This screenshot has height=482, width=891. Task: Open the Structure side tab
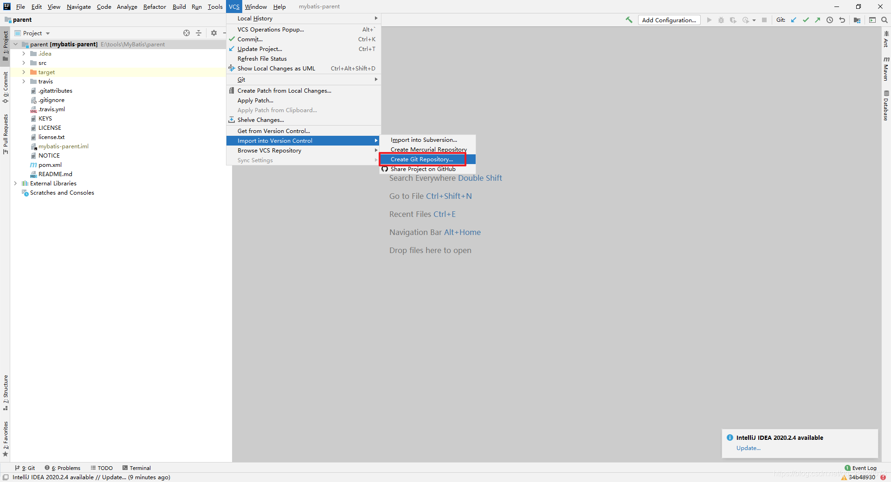tap(5, 393)
